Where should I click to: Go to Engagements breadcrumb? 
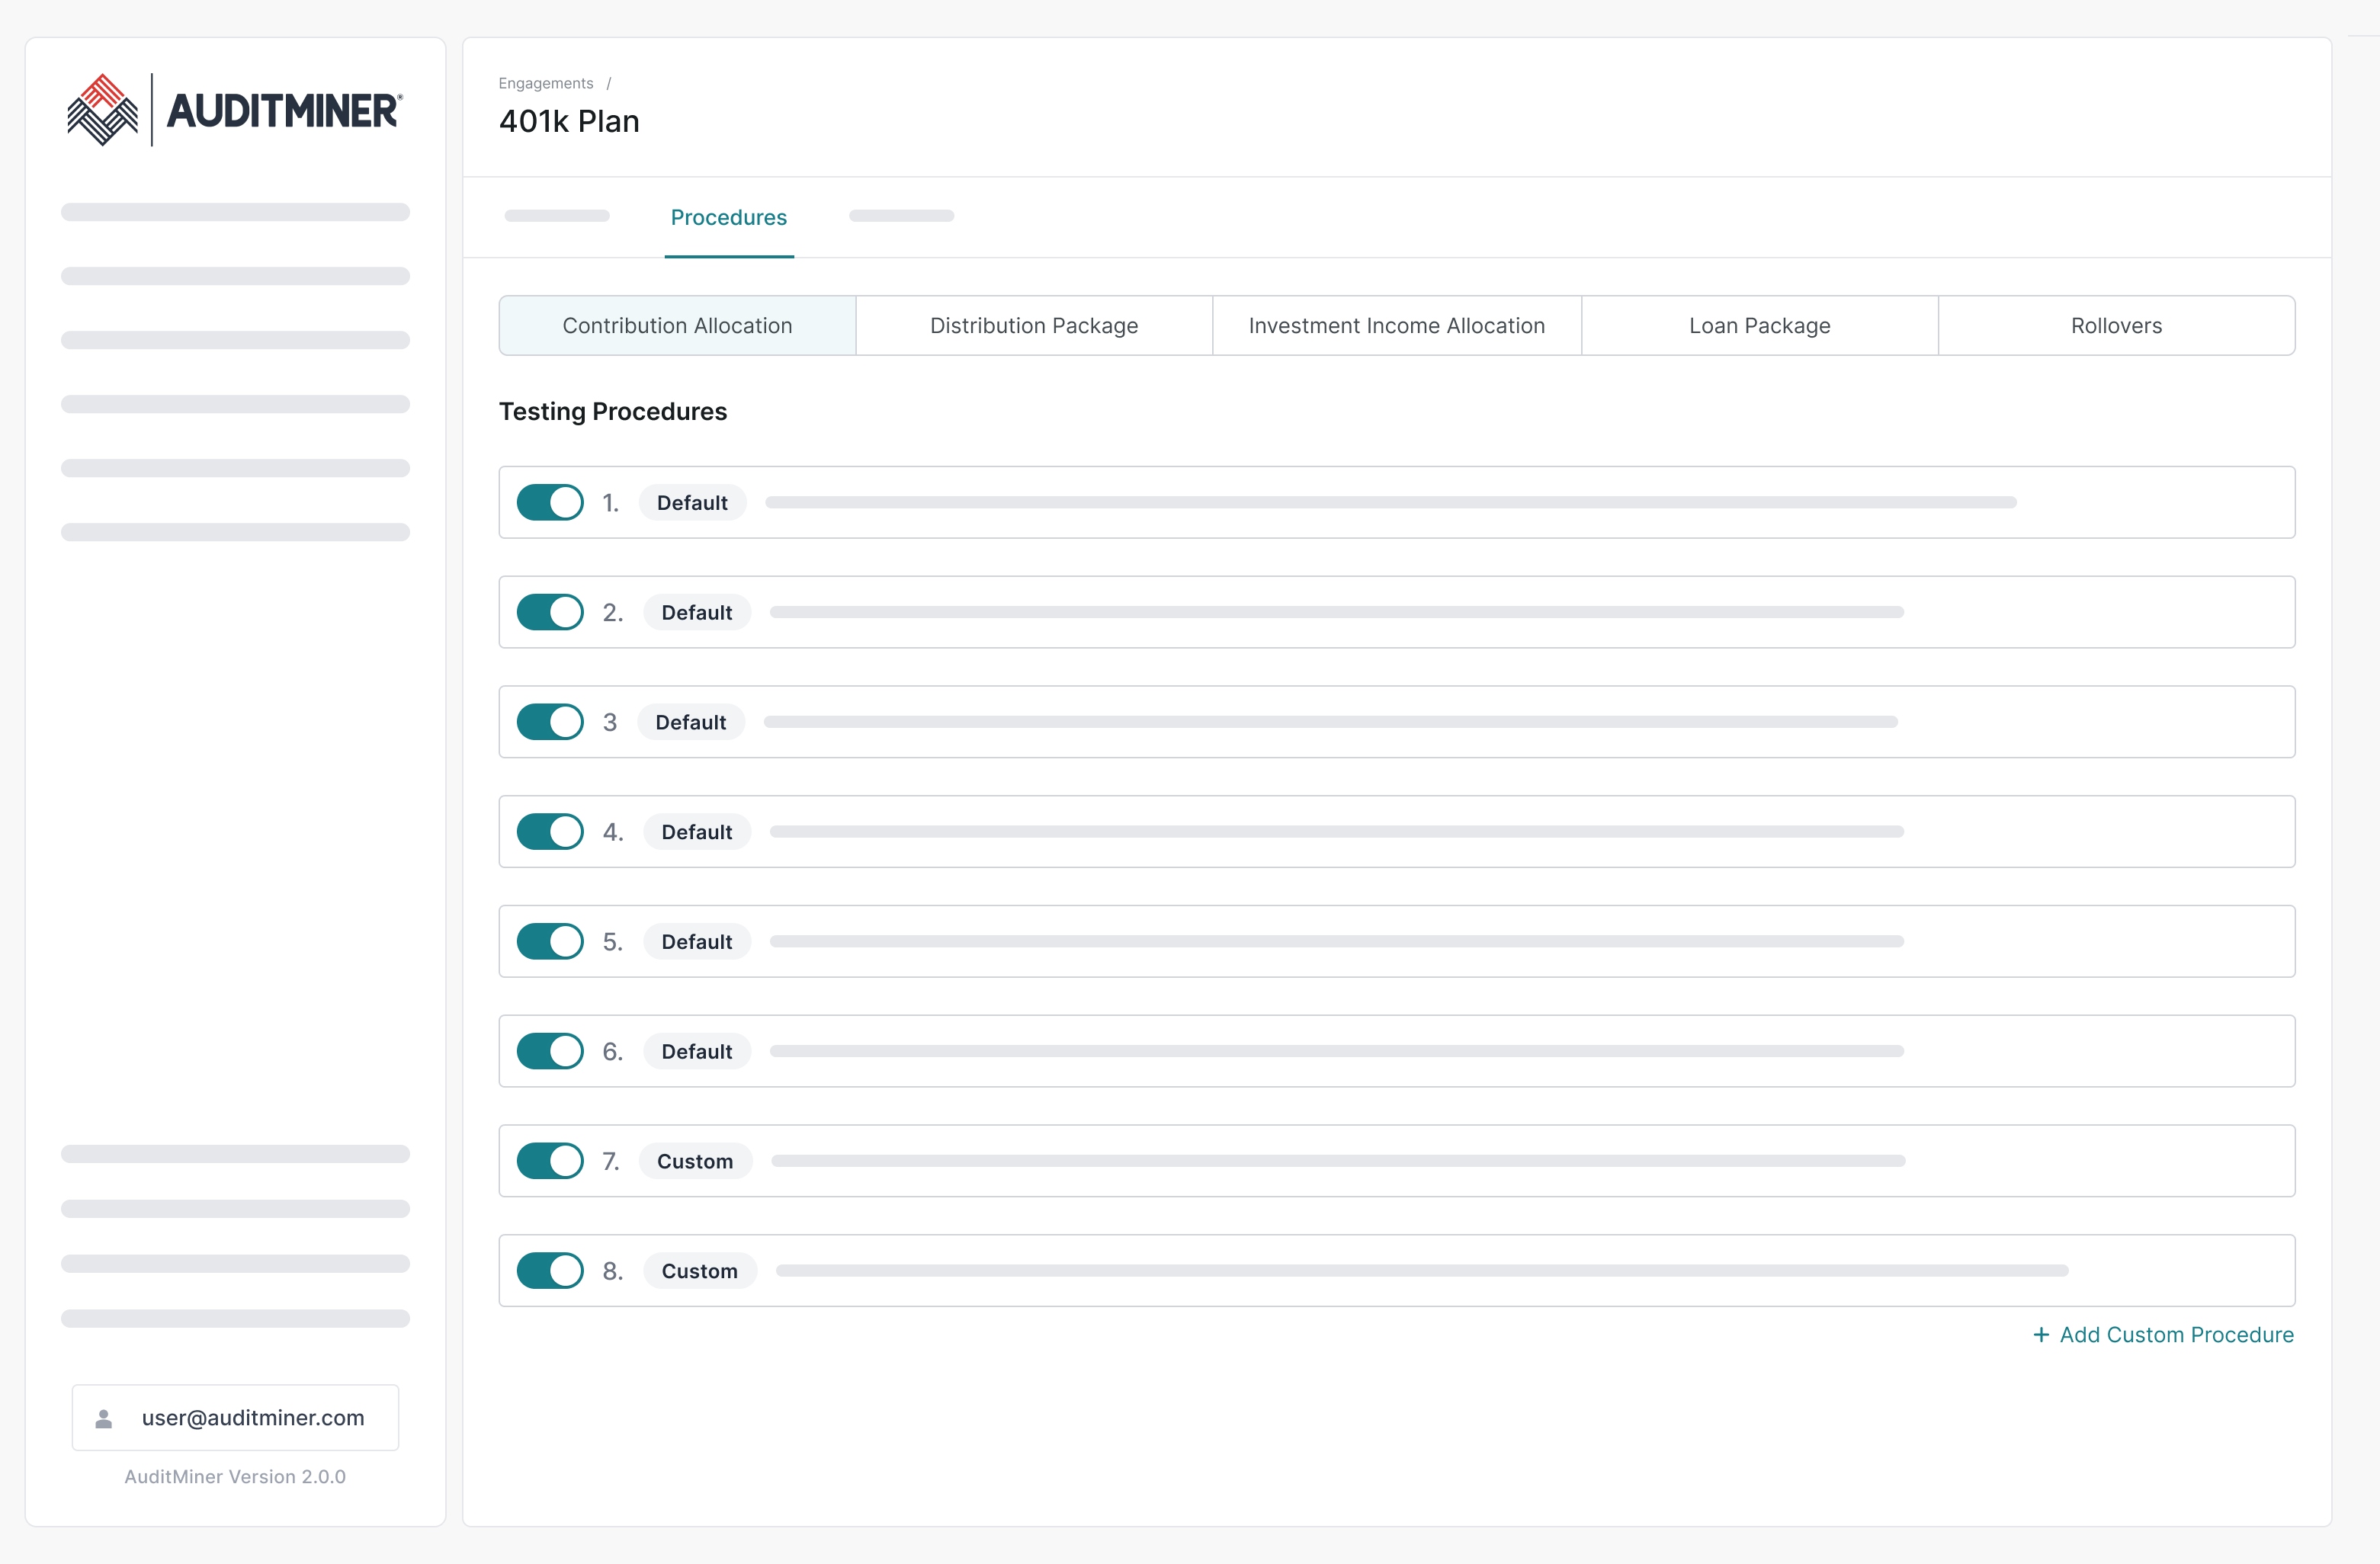(546, 83)
